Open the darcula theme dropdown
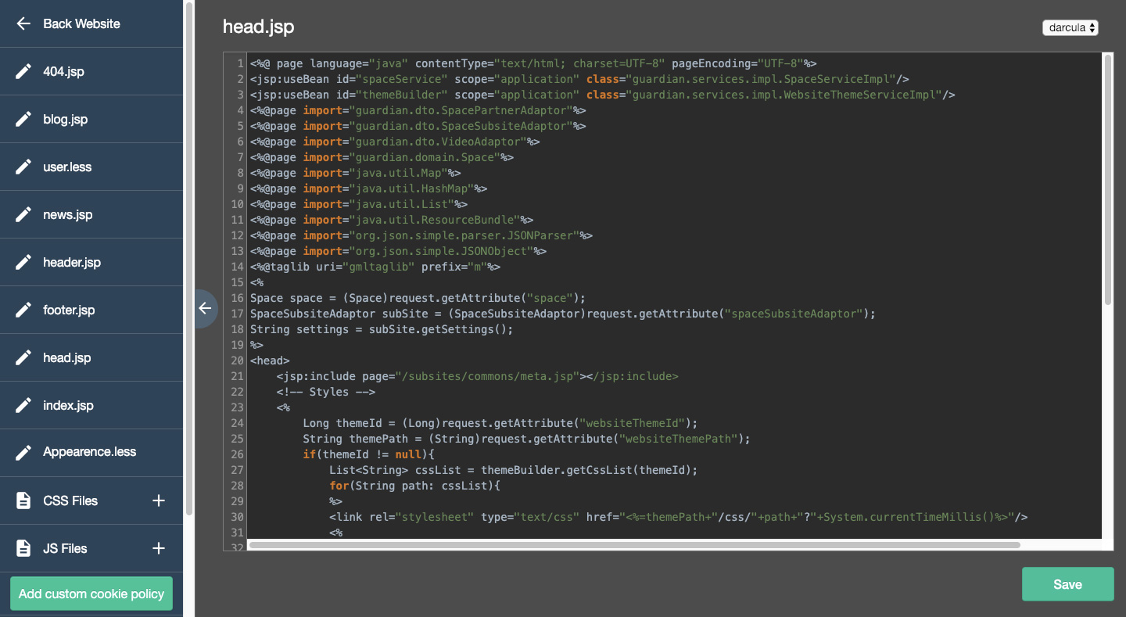 pos(1070,27)
